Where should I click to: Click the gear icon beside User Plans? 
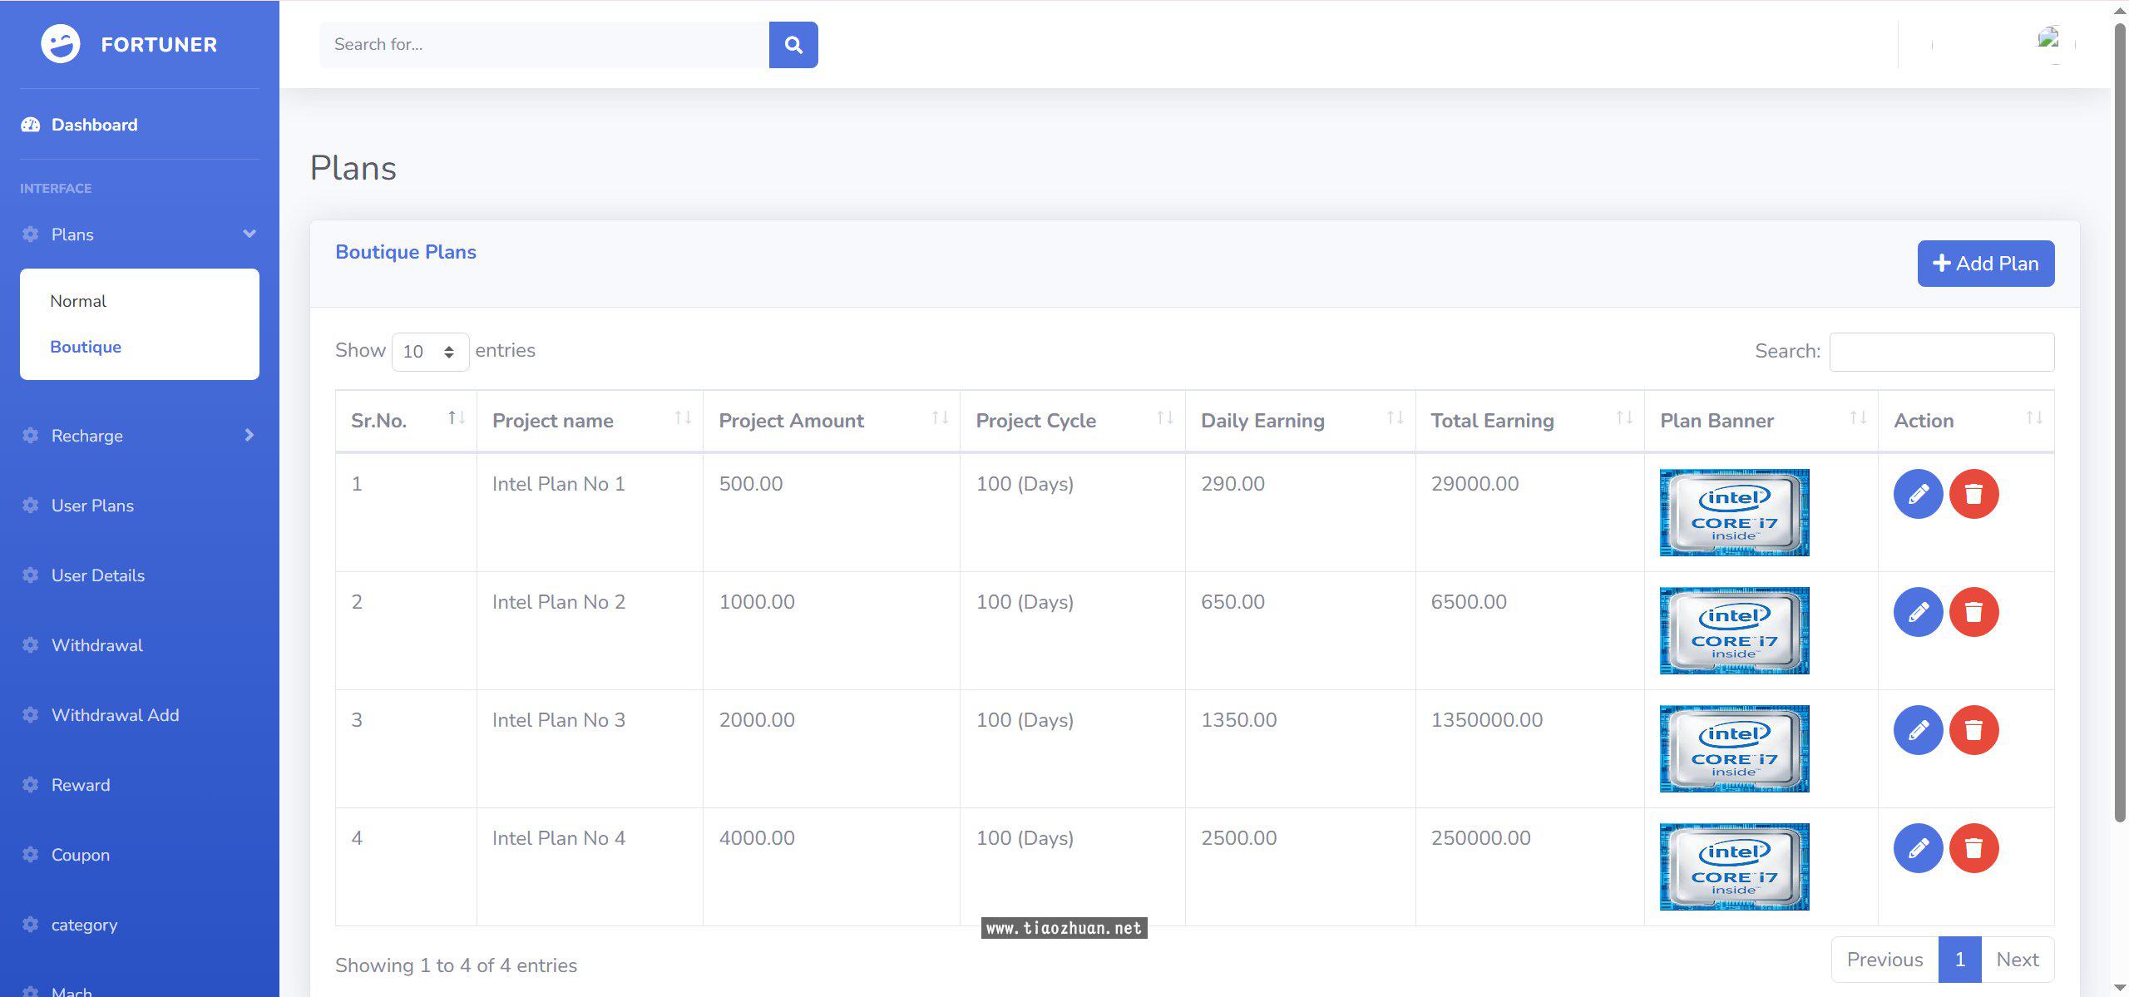[x=31, y=506]
